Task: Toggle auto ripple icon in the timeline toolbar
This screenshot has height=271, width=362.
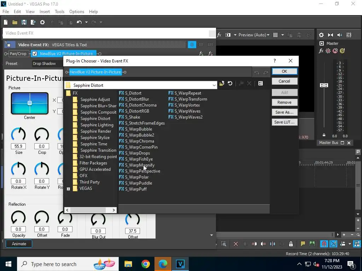Action: [343, 244]
